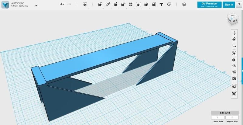Screen dimensions: 243x125
Task: Click the Snap magnet icon
Action: click(x=169, y=5)
